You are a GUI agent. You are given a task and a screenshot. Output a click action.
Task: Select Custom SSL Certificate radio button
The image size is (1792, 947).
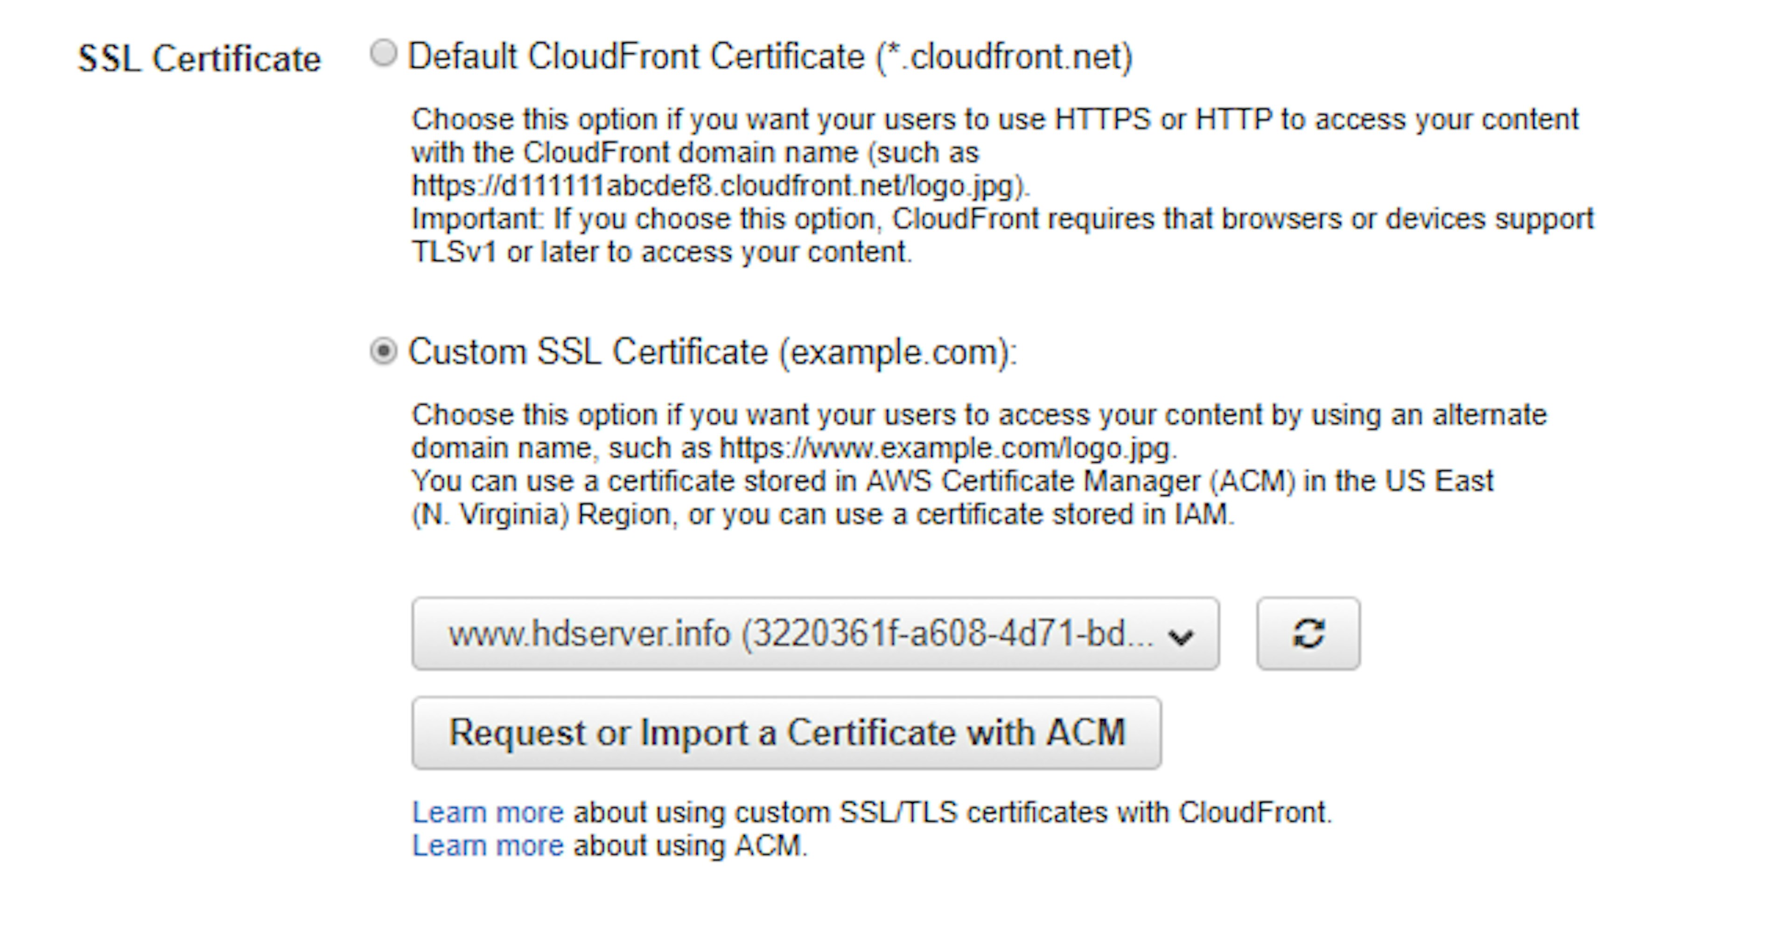tap(383, 351)
